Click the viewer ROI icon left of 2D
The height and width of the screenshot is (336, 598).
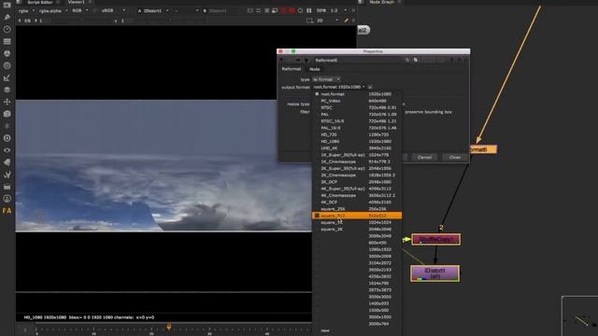[x=309, y=21]
